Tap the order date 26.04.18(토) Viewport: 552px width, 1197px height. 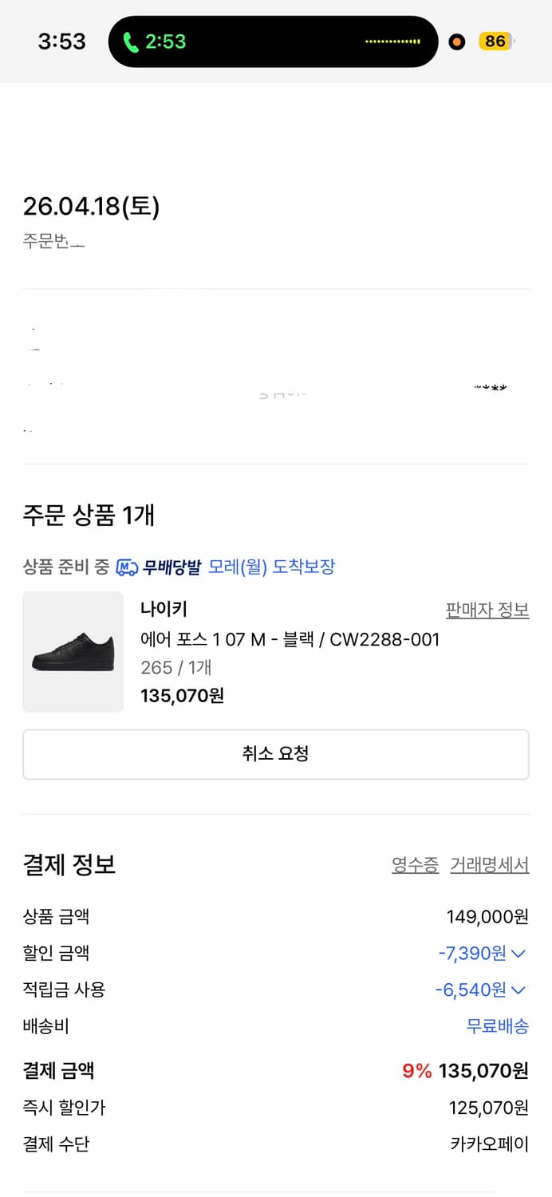click(x=91, y=207)
